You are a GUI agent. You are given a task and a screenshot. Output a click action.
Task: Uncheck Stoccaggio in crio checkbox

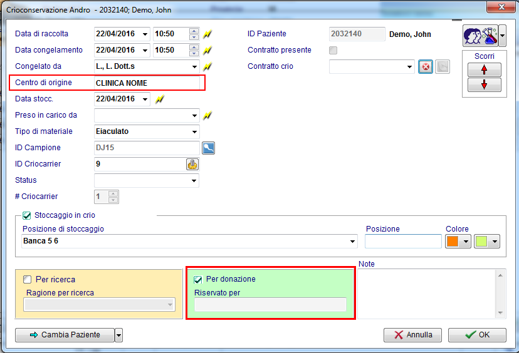coord(26,215)
